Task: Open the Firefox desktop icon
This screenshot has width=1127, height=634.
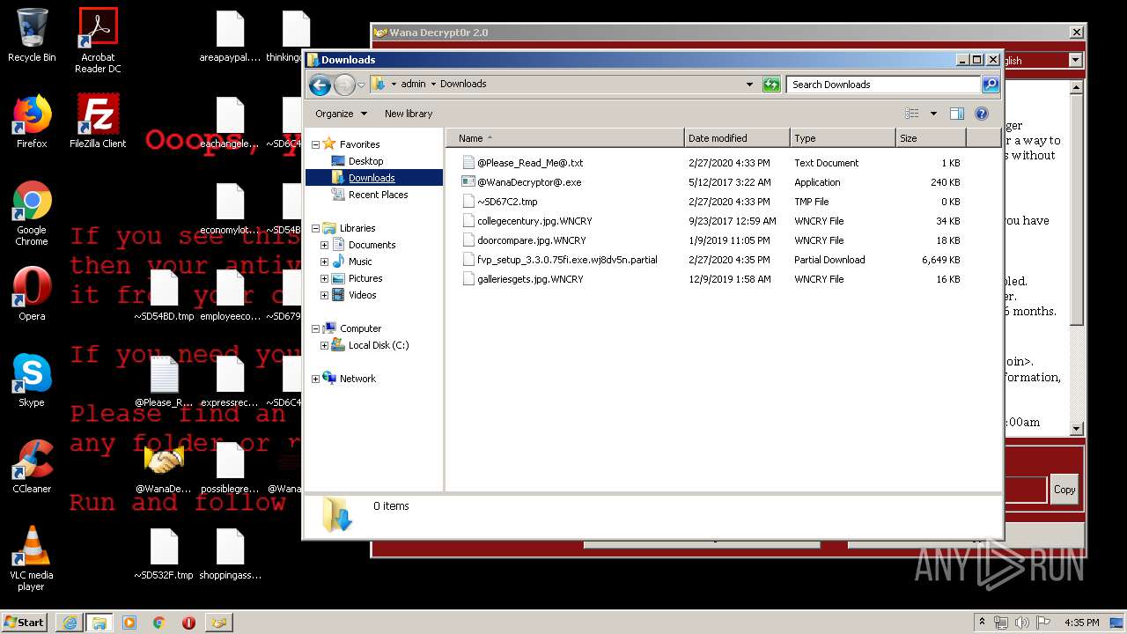Action: pos(32,122)
